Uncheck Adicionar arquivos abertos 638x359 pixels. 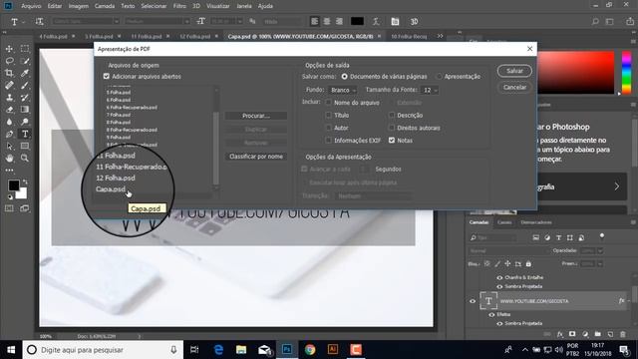(107, 76)
